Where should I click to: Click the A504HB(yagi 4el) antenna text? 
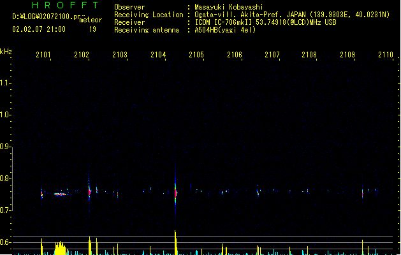click(225, 30)
